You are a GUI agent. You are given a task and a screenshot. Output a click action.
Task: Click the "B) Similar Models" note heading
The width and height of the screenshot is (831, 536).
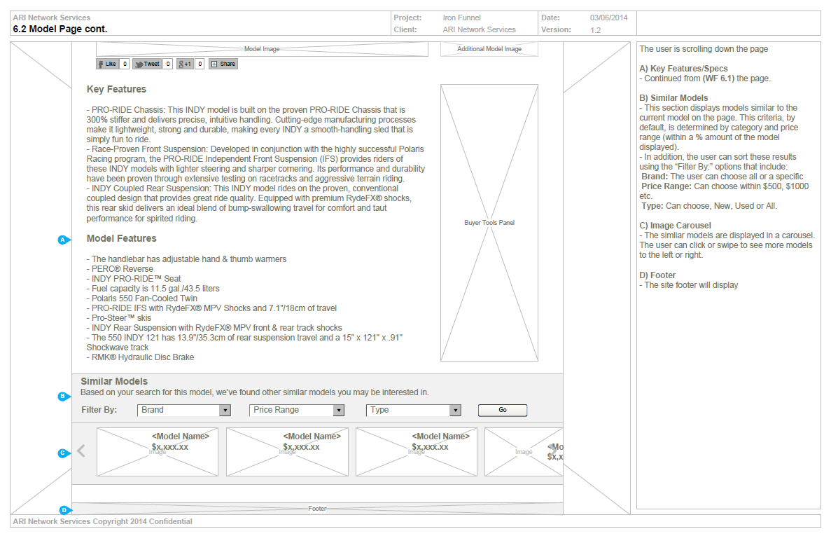pos(673,98)
